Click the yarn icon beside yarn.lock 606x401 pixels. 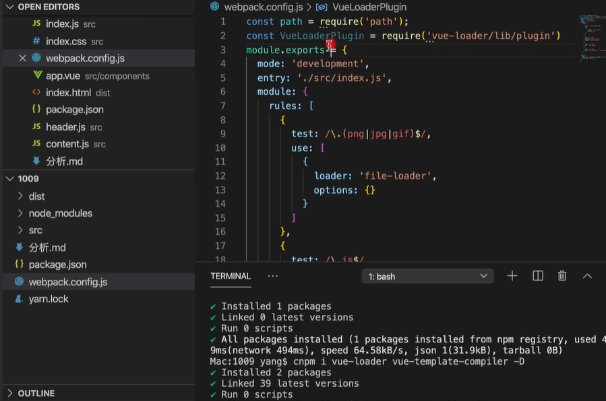(x=19, y=299)
